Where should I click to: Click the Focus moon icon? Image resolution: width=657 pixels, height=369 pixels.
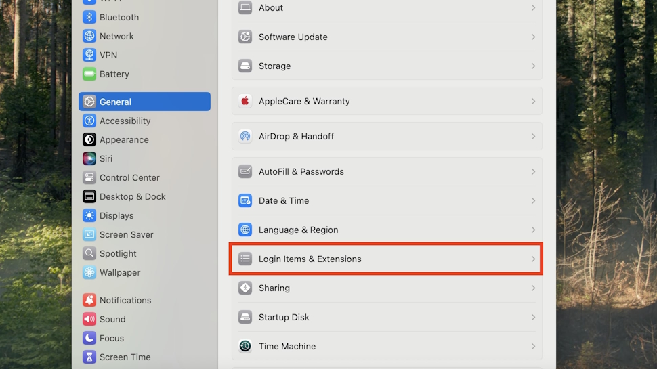(x=89, y=338)
